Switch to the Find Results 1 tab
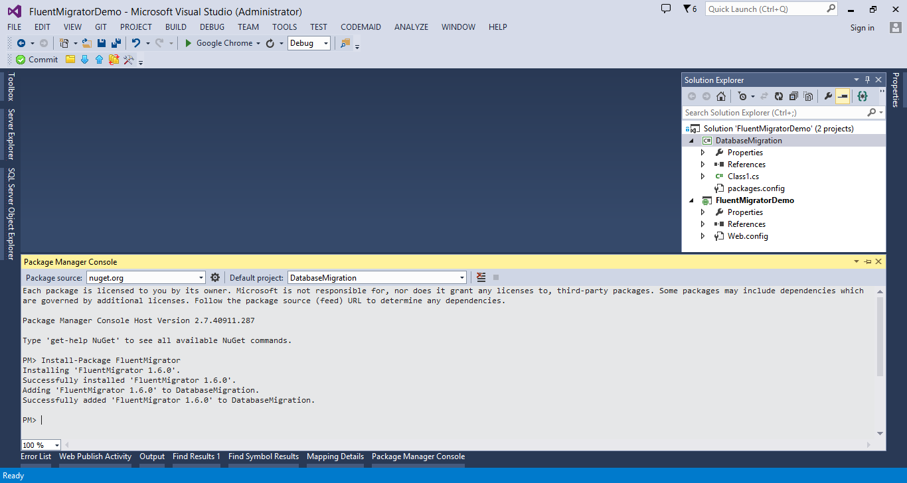907x483 pixels. [197, 456]
